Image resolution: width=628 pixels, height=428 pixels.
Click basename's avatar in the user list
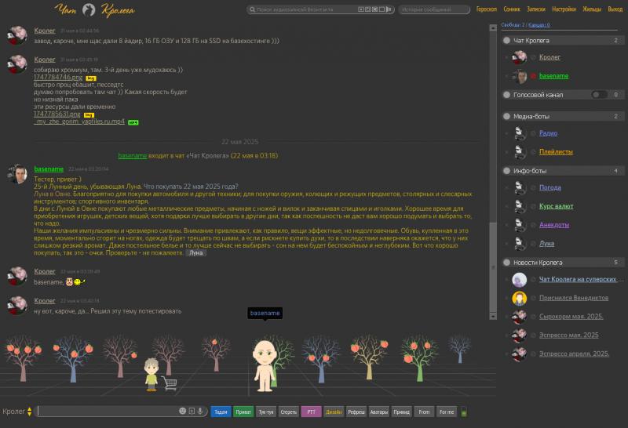coord(520,76)
